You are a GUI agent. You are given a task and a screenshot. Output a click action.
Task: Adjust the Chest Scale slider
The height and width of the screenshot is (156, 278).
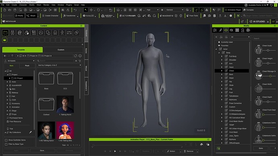[x=268, y=50]
